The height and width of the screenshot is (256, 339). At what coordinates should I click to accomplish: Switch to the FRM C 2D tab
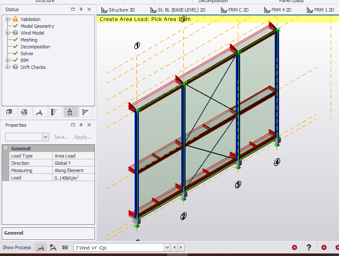coord(235,10)
